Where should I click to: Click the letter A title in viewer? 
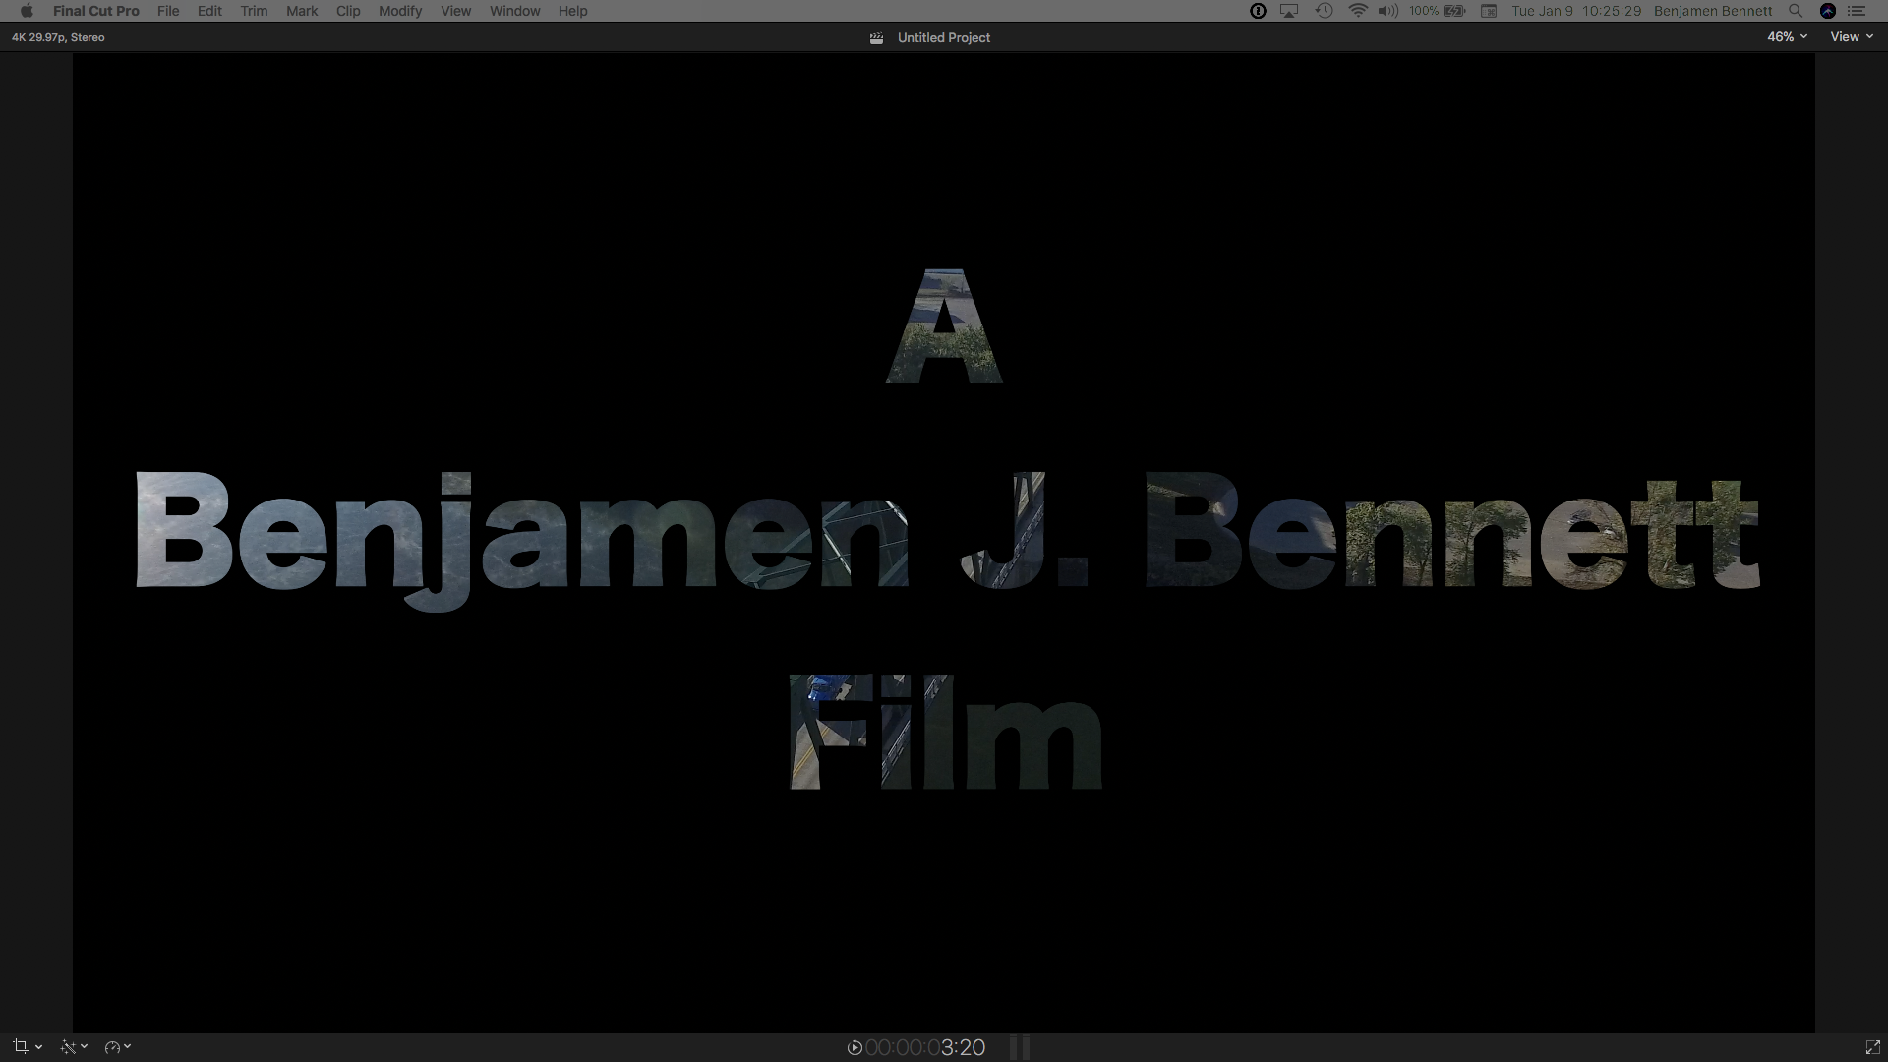(944, 325)
